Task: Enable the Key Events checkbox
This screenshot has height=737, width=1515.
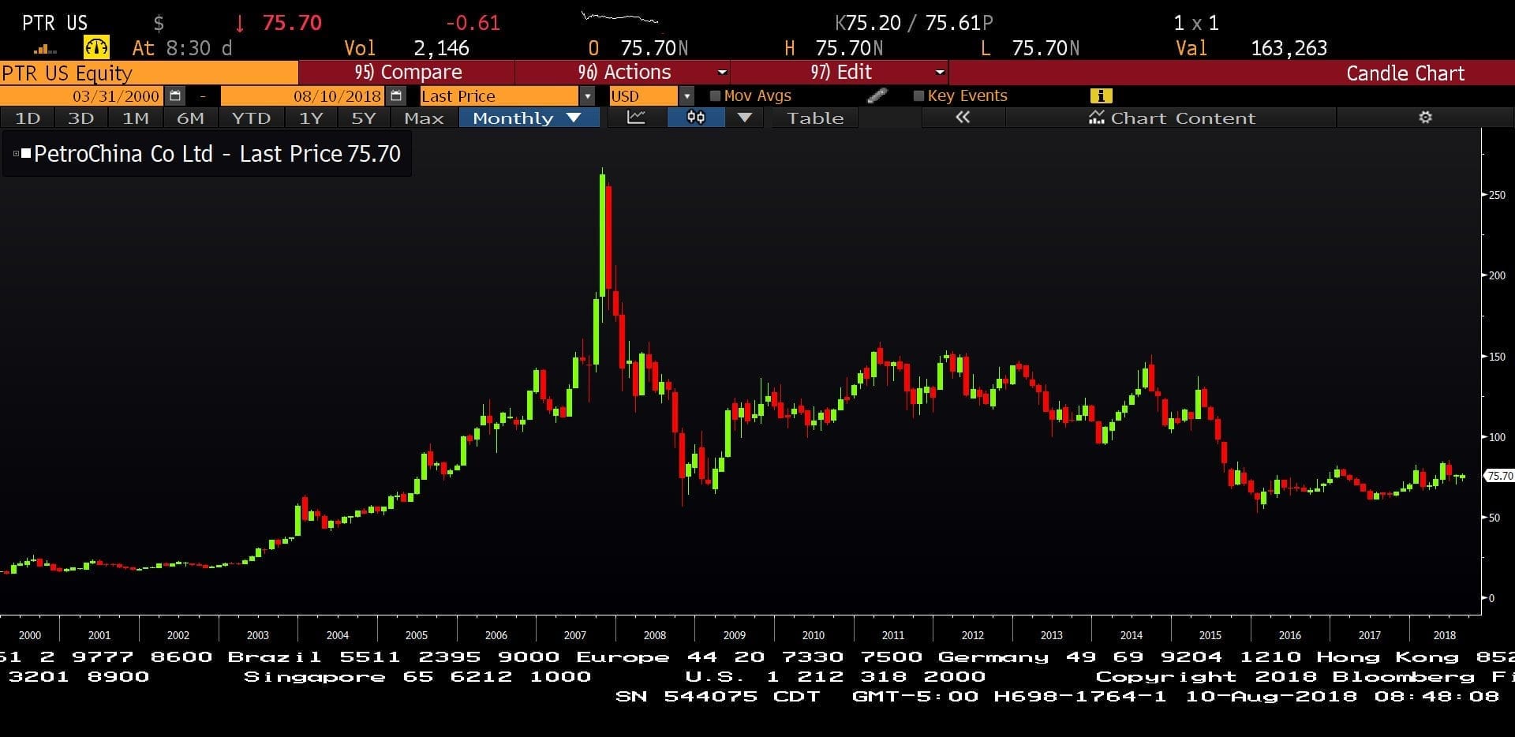Action: coord(918,96)
